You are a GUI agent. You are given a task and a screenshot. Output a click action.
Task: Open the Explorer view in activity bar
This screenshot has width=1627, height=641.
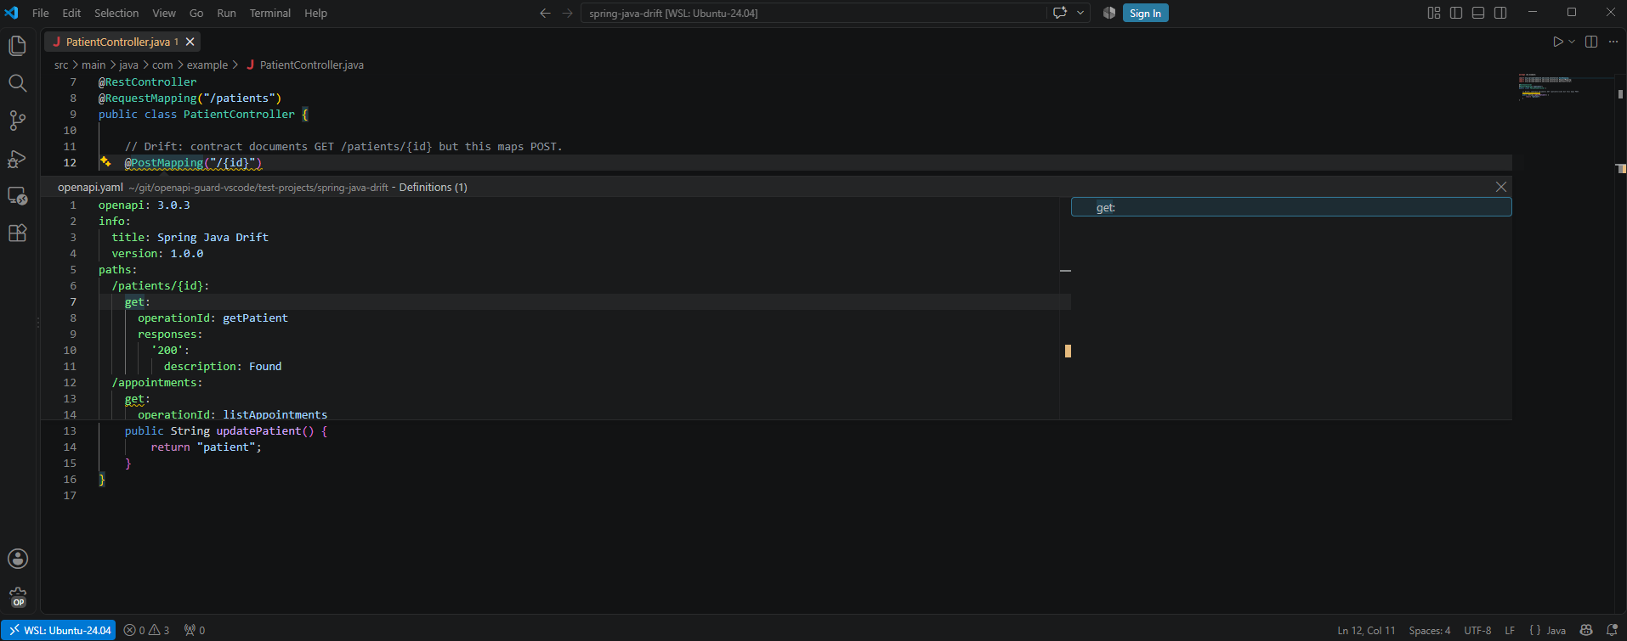(17, 45)
